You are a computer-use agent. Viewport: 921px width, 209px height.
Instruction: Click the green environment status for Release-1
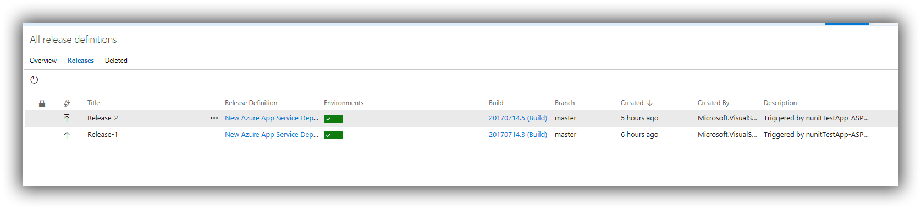point(333,135)
